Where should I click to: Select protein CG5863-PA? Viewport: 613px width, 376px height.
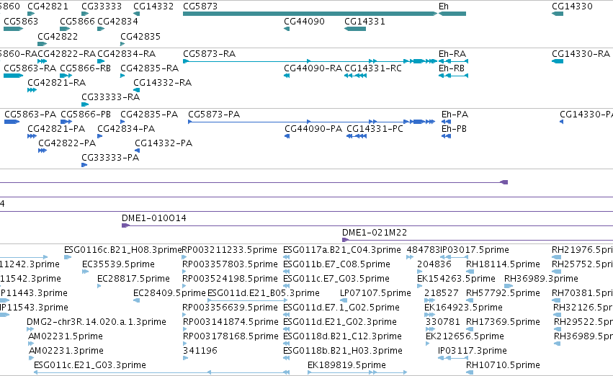12,122
